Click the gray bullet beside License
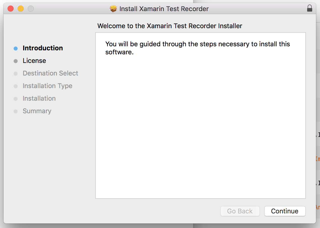Screen dimensions: 320x228 (x=16, y=61)
